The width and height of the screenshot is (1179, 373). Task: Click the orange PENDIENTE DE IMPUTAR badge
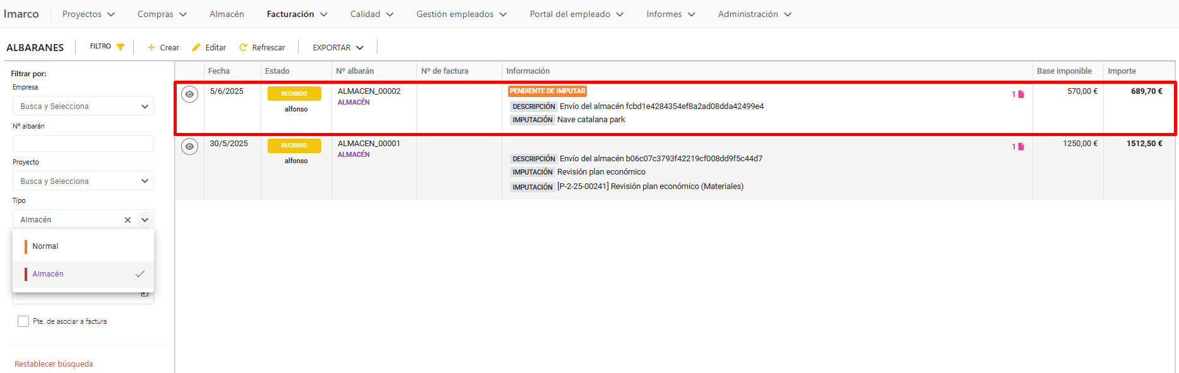pos(547,91)
